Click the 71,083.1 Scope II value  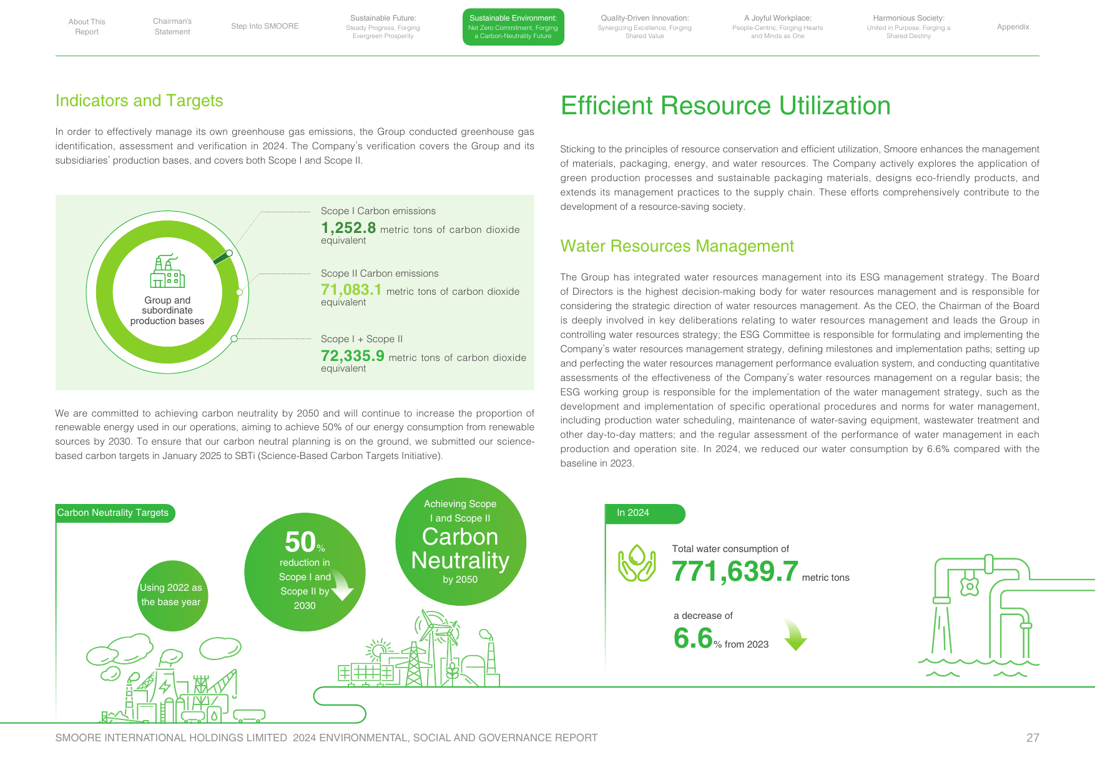(351, 290)
